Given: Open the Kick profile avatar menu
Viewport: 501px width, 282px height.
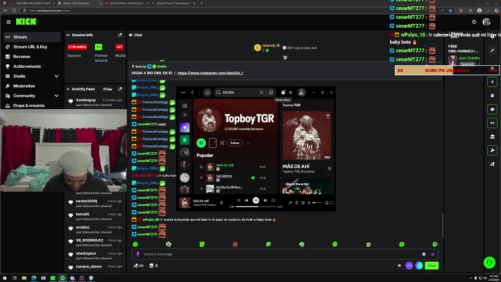Looking at the screenshot, I should pos(487,22).
